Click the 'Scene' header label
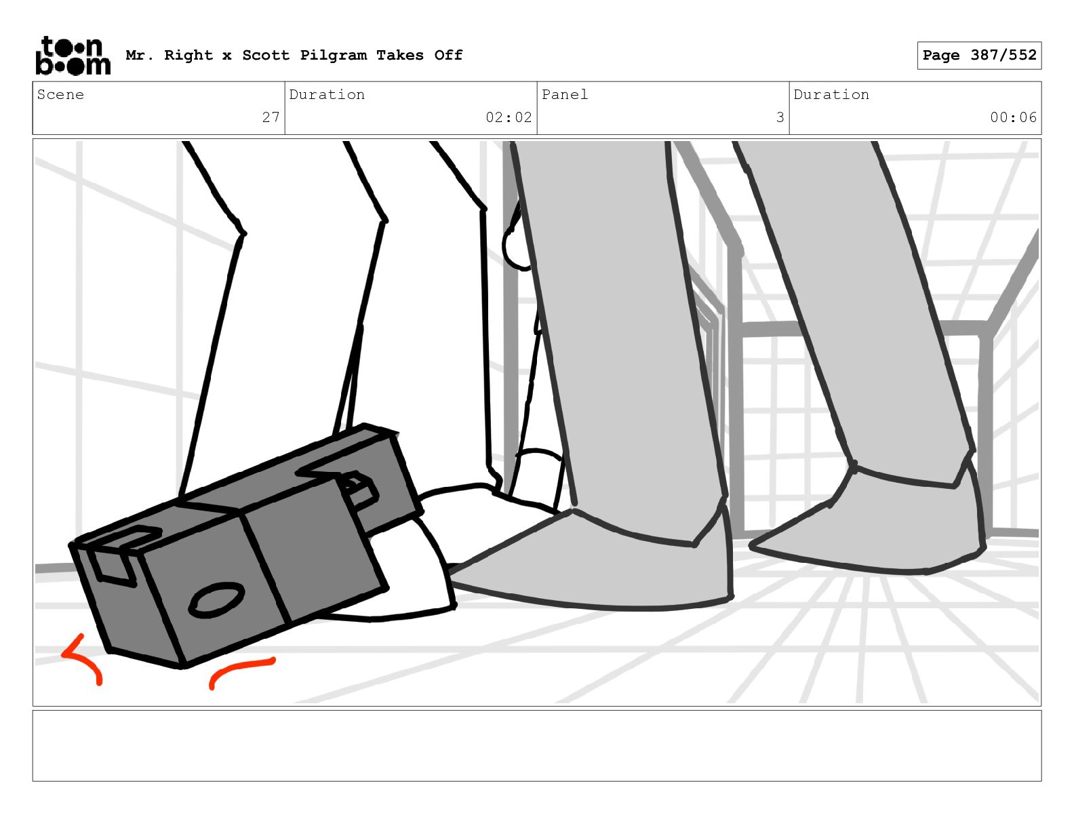This screenshot has width=1074, height=830. click(x=60, y=94)
